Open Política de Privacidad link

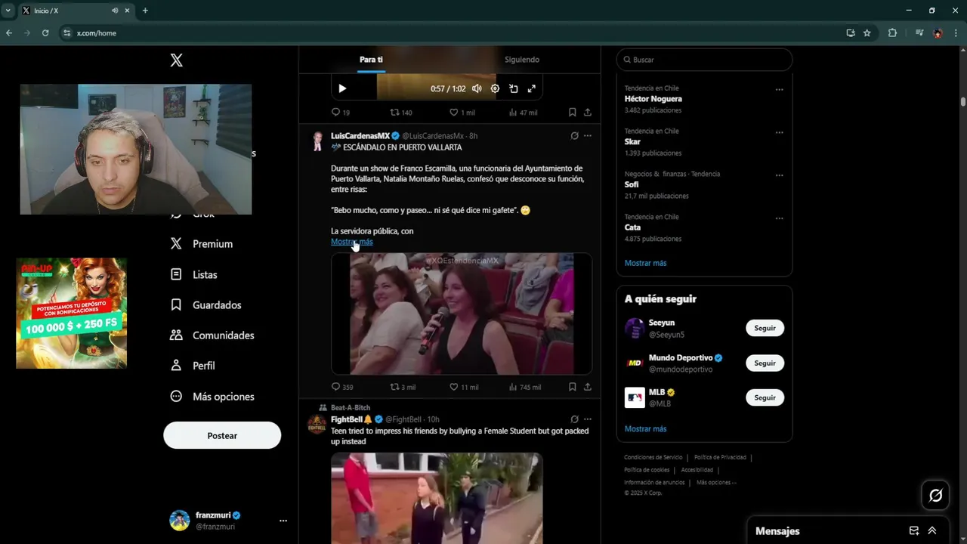tap(720, 457)
